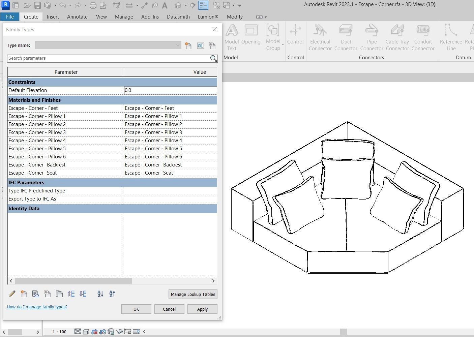Select the 'Escape - Corner - Feet' material value
474x337 pixels.
[x=171, y=108]
